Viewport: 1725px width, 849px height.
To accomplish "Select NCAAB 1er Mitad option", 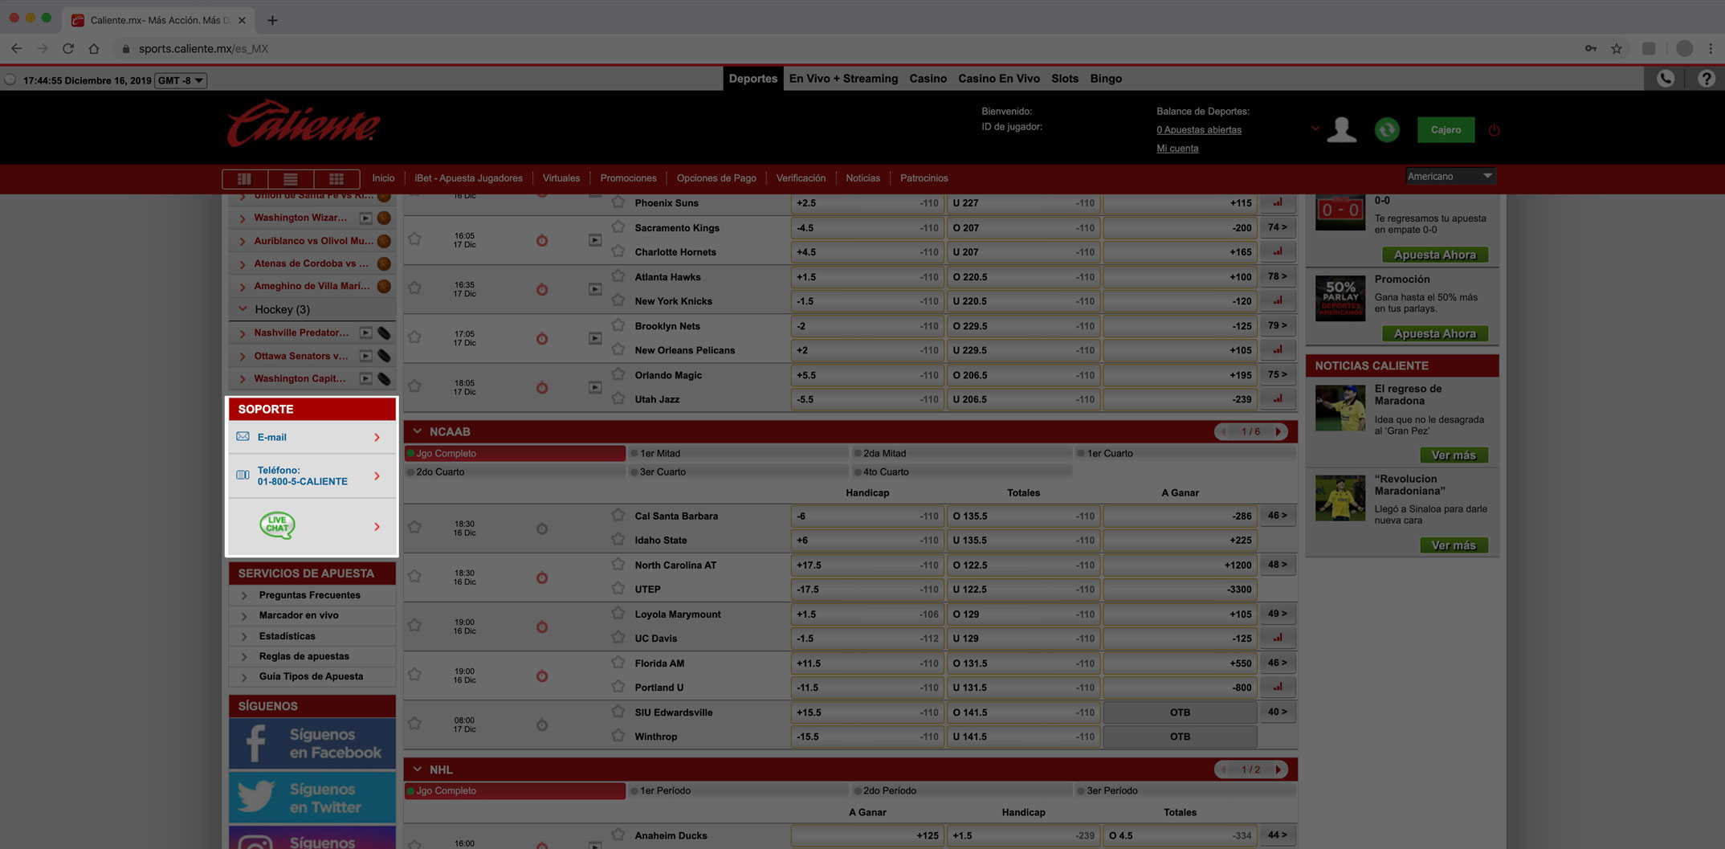I will [x=737, y=453].
